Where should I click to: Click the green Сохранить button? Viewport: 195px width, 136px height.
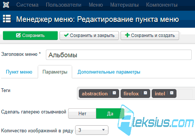(x=30, y=35)
